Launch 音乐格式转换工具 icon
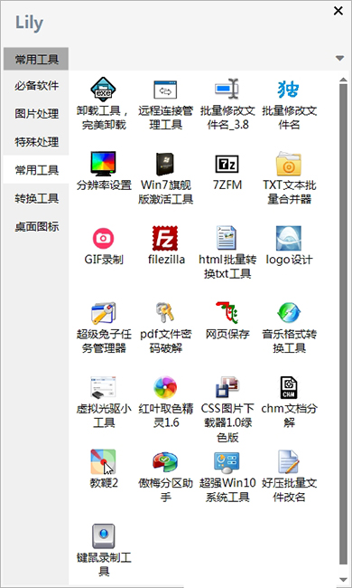Image resolution: width=352 pixels, height=588 pixels. (x=289, y=313)
